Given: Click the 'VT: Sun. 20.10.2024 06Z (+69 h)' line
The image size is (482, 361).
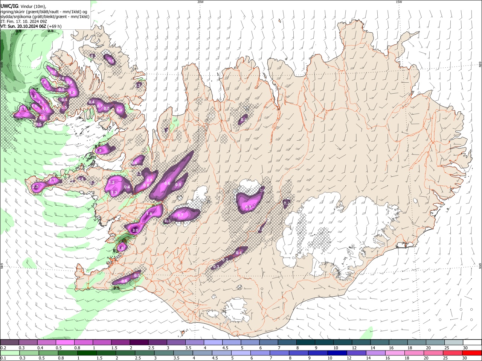Looking at the screenshot, I should [31, 26].
